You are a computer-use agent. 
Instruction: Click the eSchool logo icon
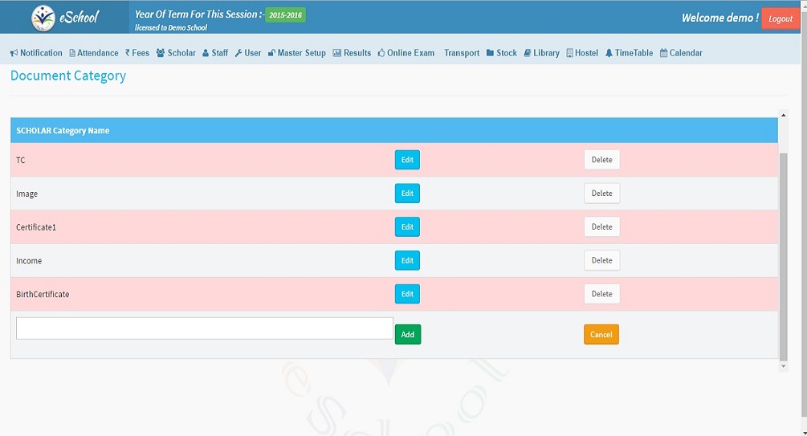pyautogui.click(x=43, y=18)
